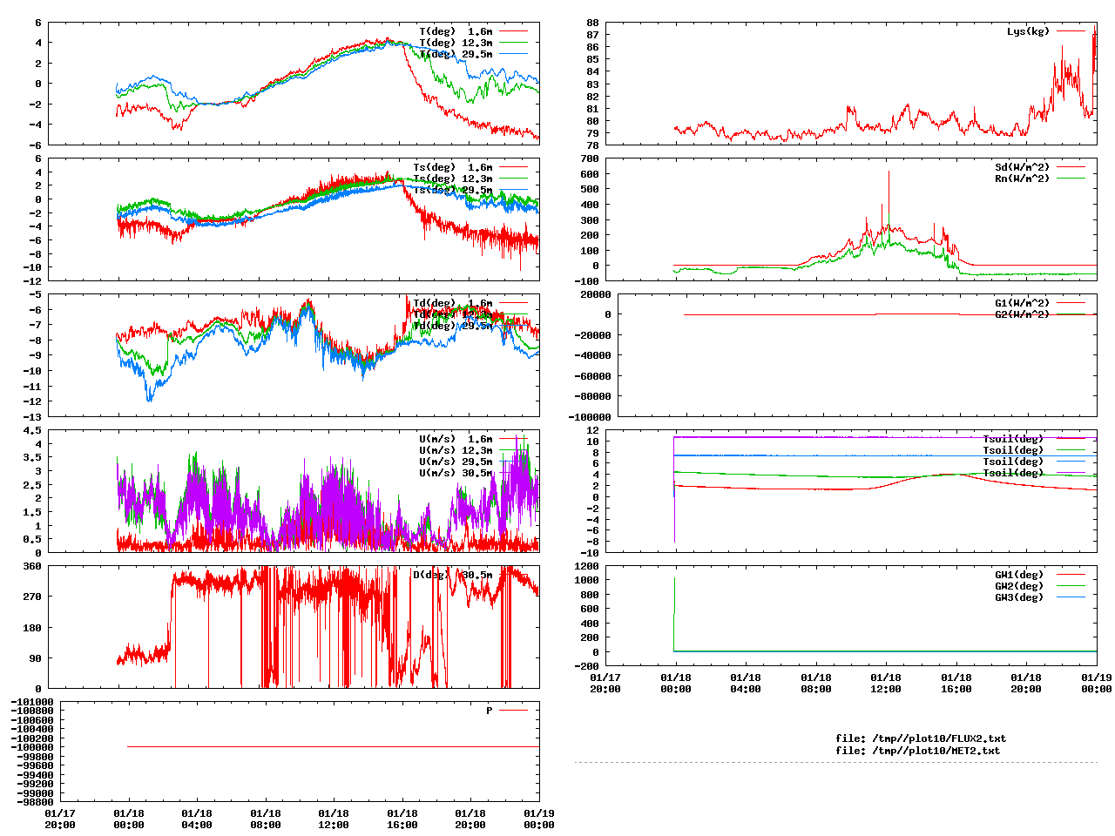Click the '360' tick on the wind direction plot
Image resolution: width=1115 pixels, height=836 pixels.
(x=32, y=566)
